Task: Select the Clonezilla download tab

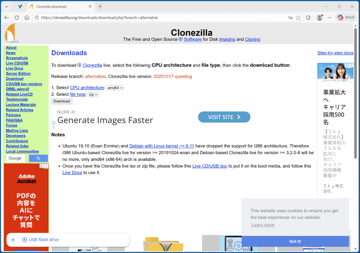Action: (x=61, y=7)
